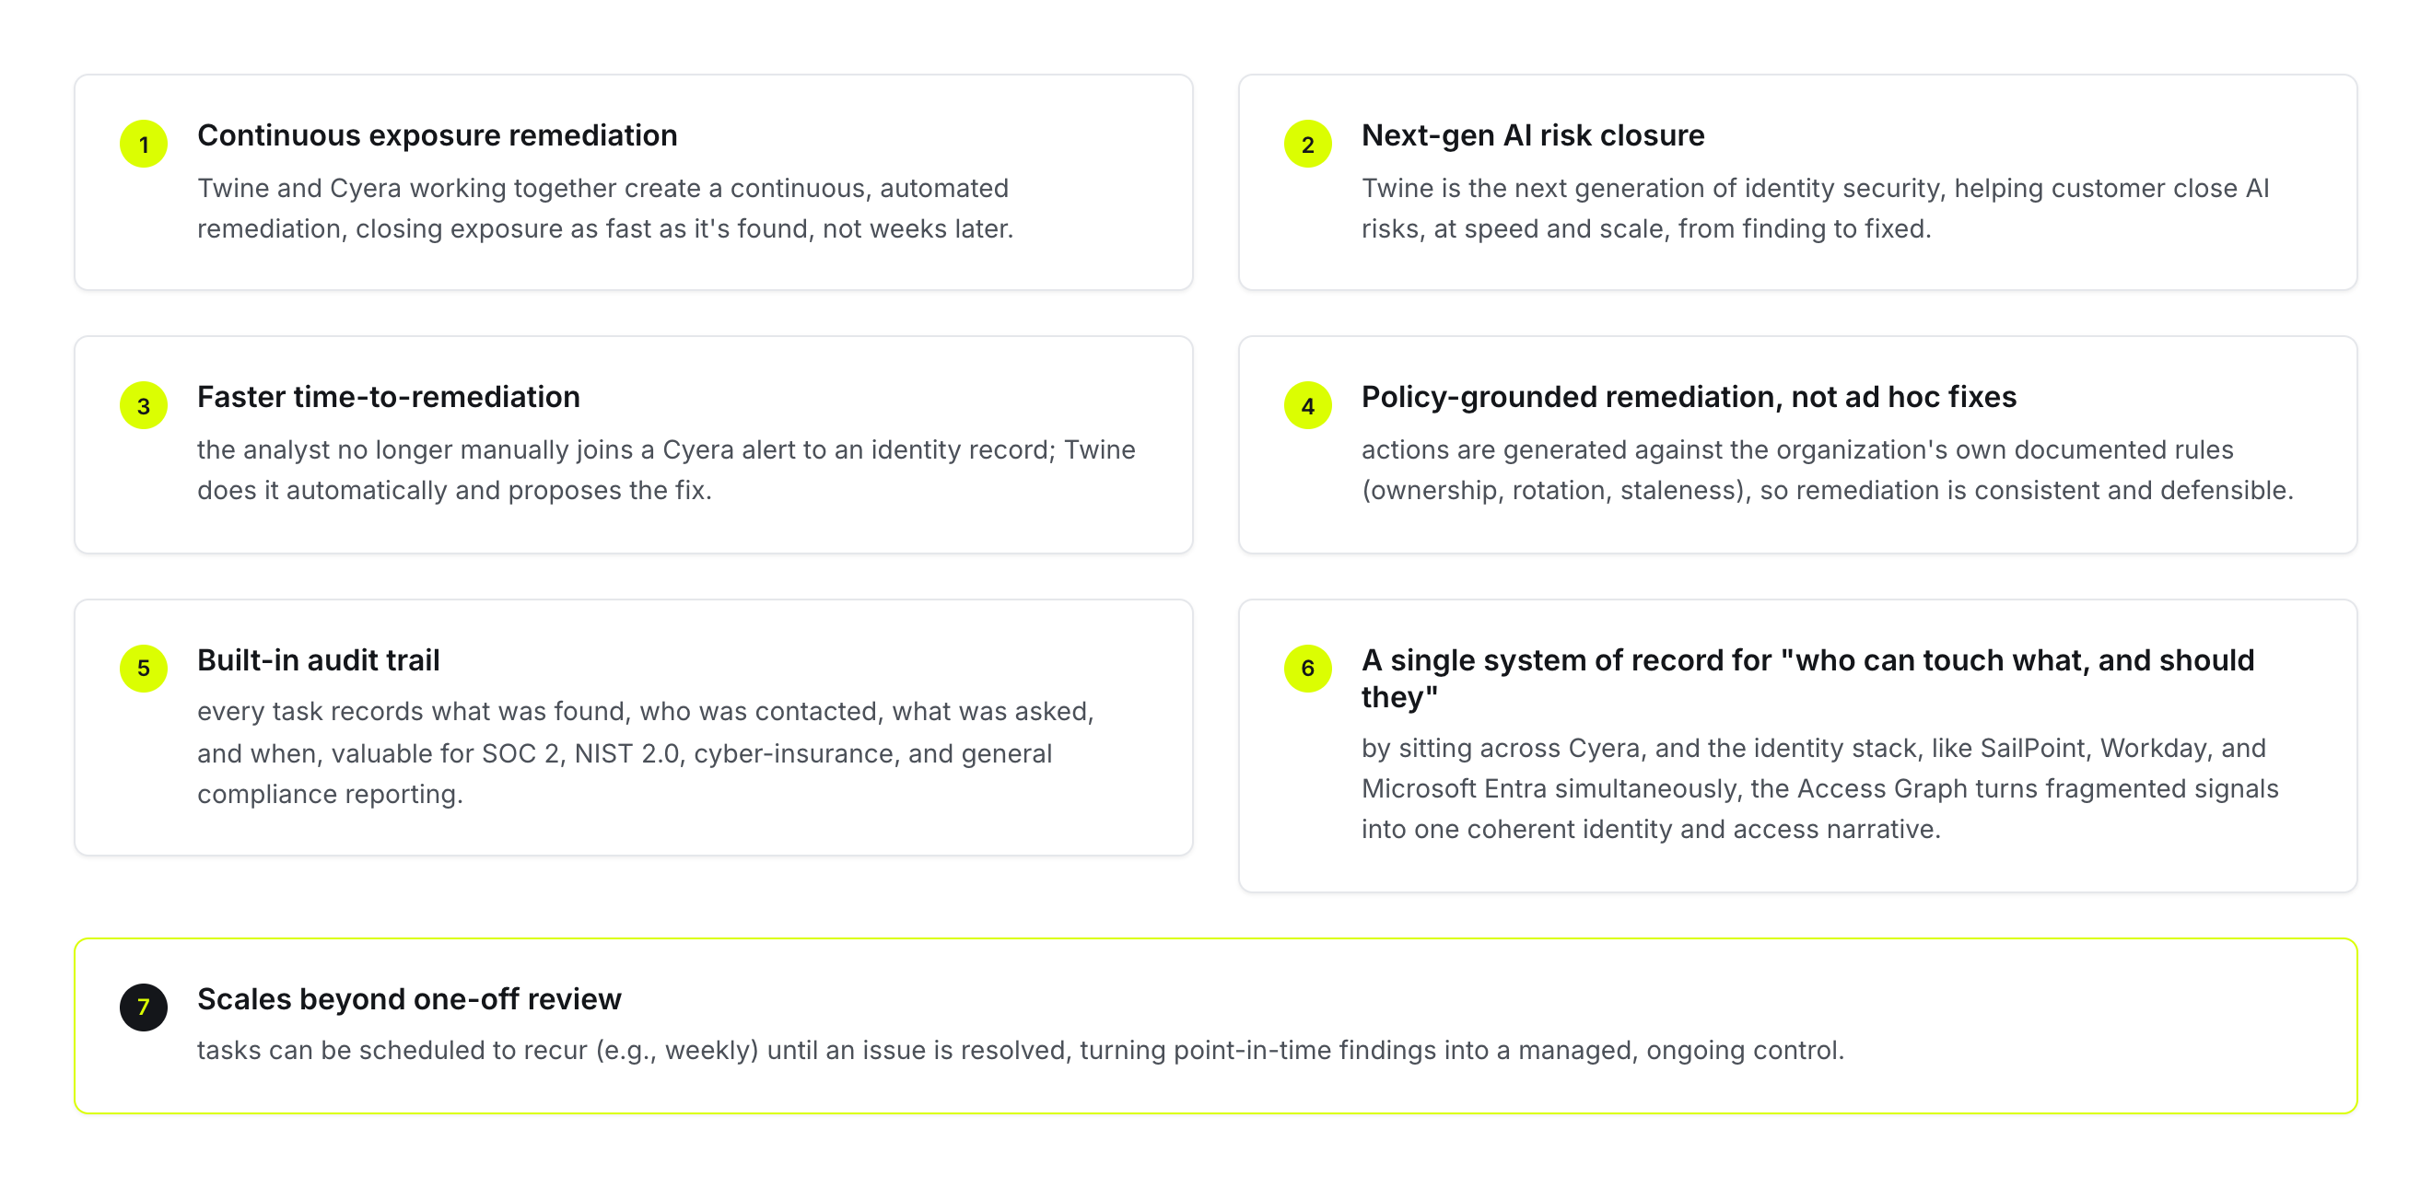Click the single system of record title
Image resolution: width=2432 pixels, height=1188 pixels.
tap(1807, 678)
